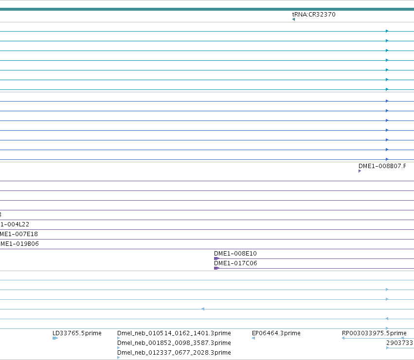The height and width of the screenshot is (360, 414).
Task: Click the partially visible ME1-019B06 label
Action: click(x=19, y=244)
